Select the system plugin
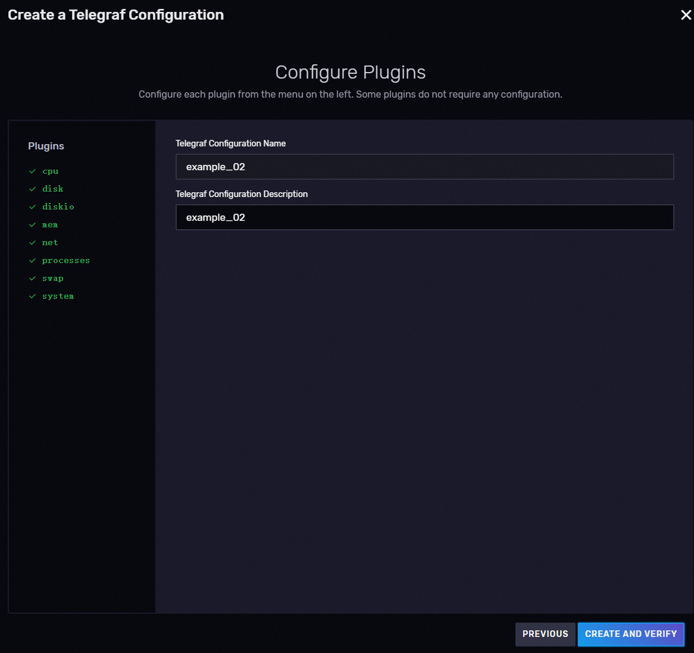The image size is (694, 653). 58,296
